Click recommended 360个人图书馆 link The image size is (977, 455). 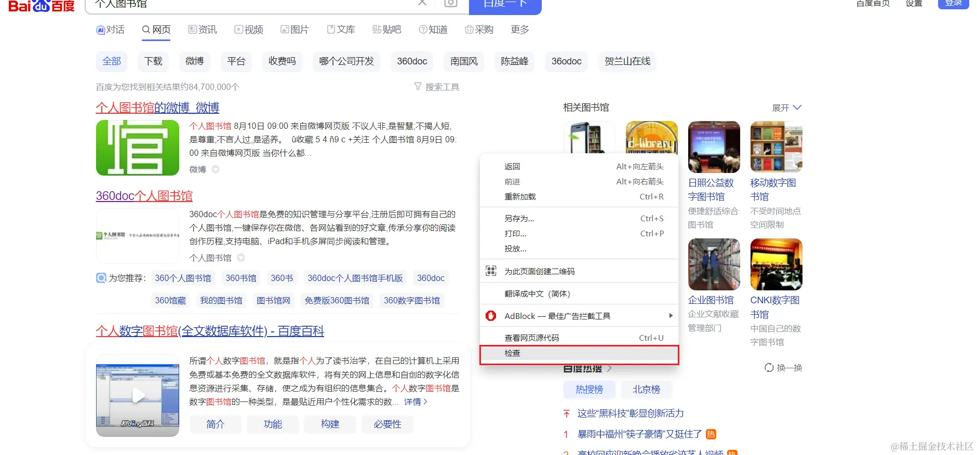(x=183, y=278)
